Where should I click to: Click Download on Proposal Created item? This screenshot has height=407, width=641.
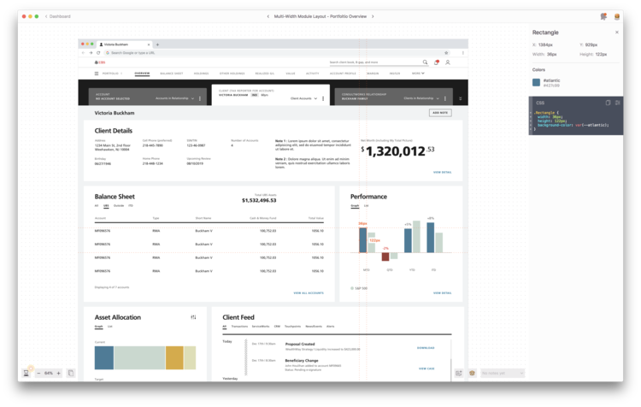click(426, 348)
